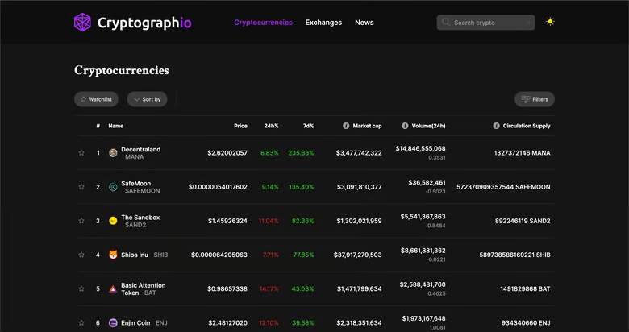Select the volume $14,846,555,068
Viewport: 629px width, 332px height.
(420, 149)
